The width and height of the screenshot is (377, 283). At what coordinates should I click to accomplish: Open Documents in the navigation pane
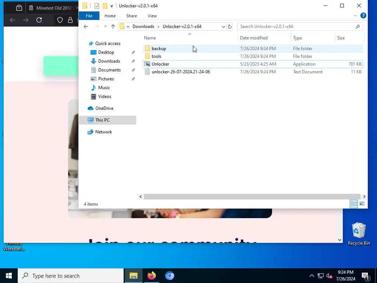point(109,70)
